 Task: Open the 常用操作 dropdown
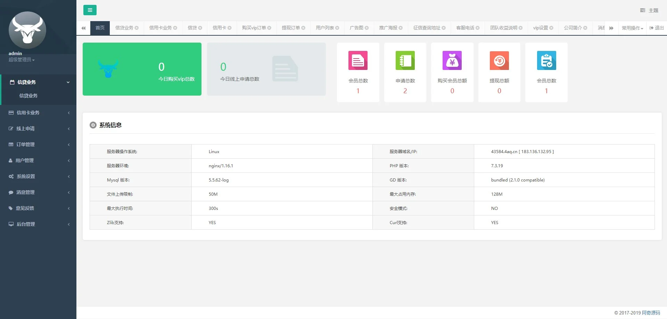pyautogui.click(x=632, y=28)
